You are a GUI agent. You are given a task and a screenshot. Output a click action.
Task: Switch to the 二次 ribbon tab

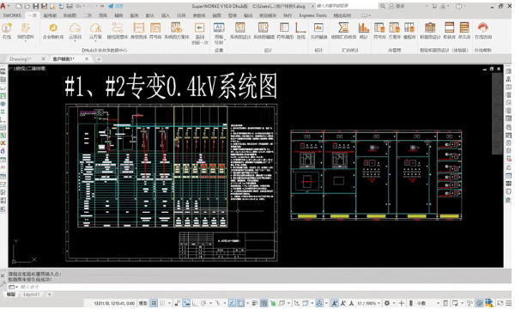(x=87, y=15)
